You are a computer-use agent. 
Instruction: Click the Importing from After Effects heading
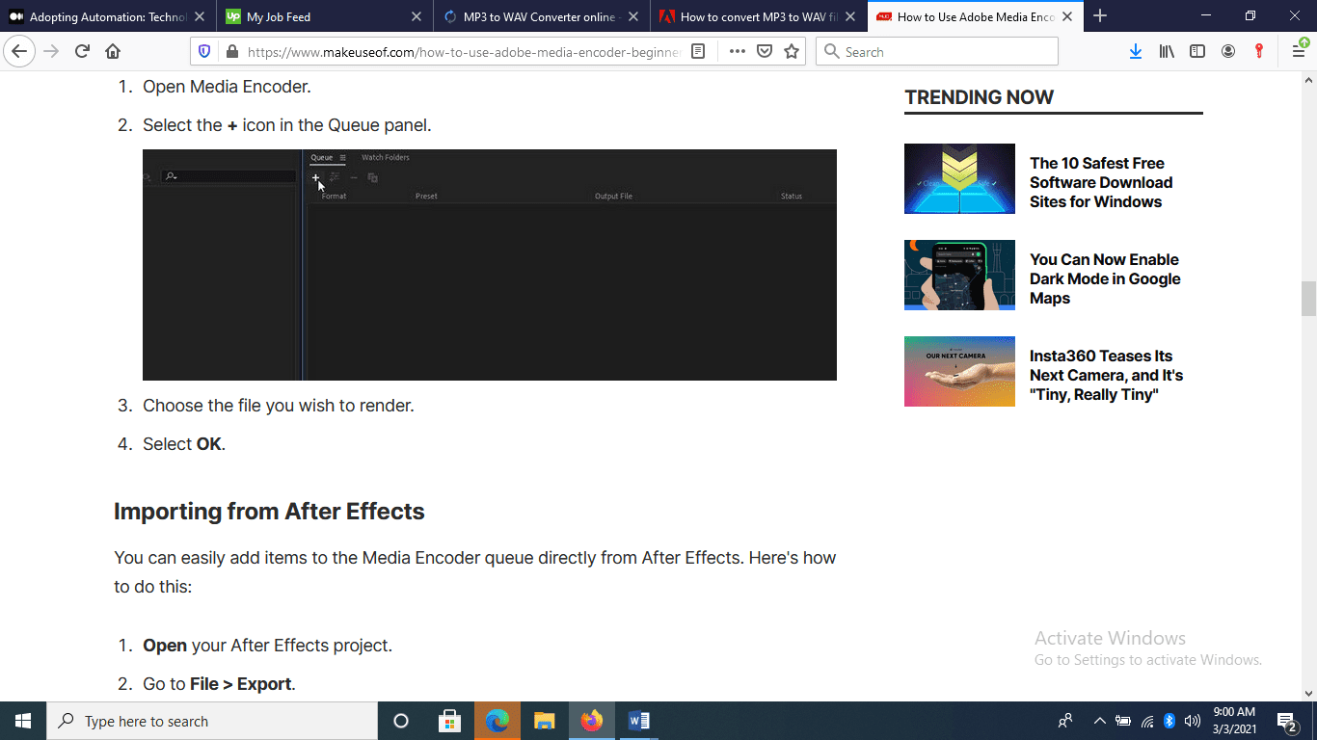pyautogui.click(x=269, y=511)
